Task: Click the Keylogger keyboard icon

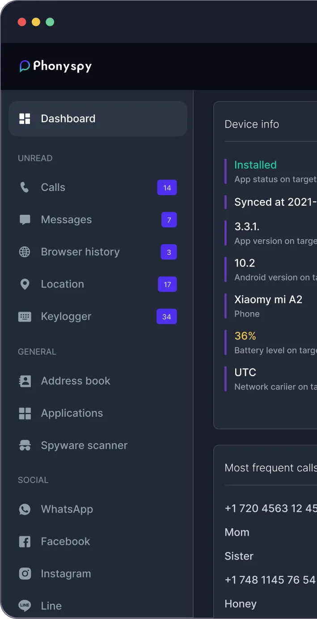Action: tap(25, 316)
